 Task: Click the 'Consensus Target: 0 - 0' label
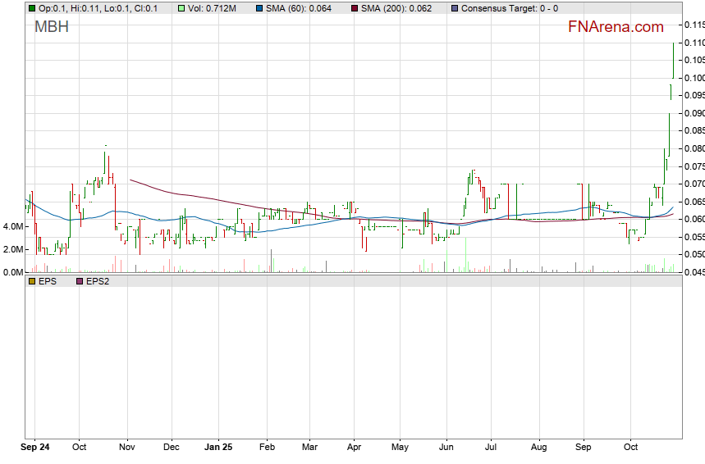510,8
